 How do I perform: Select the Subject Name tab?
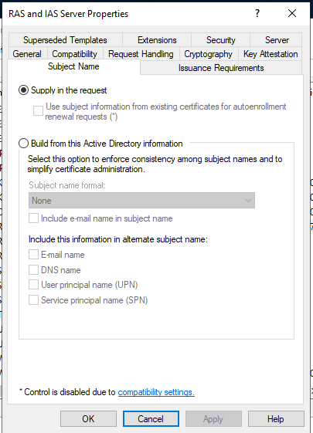click(73, 66)
